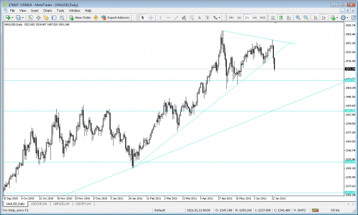Switch to the USDJPY,H4 chart tab
This screenshot has width=358, height=215.
click(83, 204)
